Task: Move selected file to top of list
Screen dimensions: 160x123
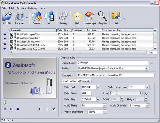Action: (5, 34)
